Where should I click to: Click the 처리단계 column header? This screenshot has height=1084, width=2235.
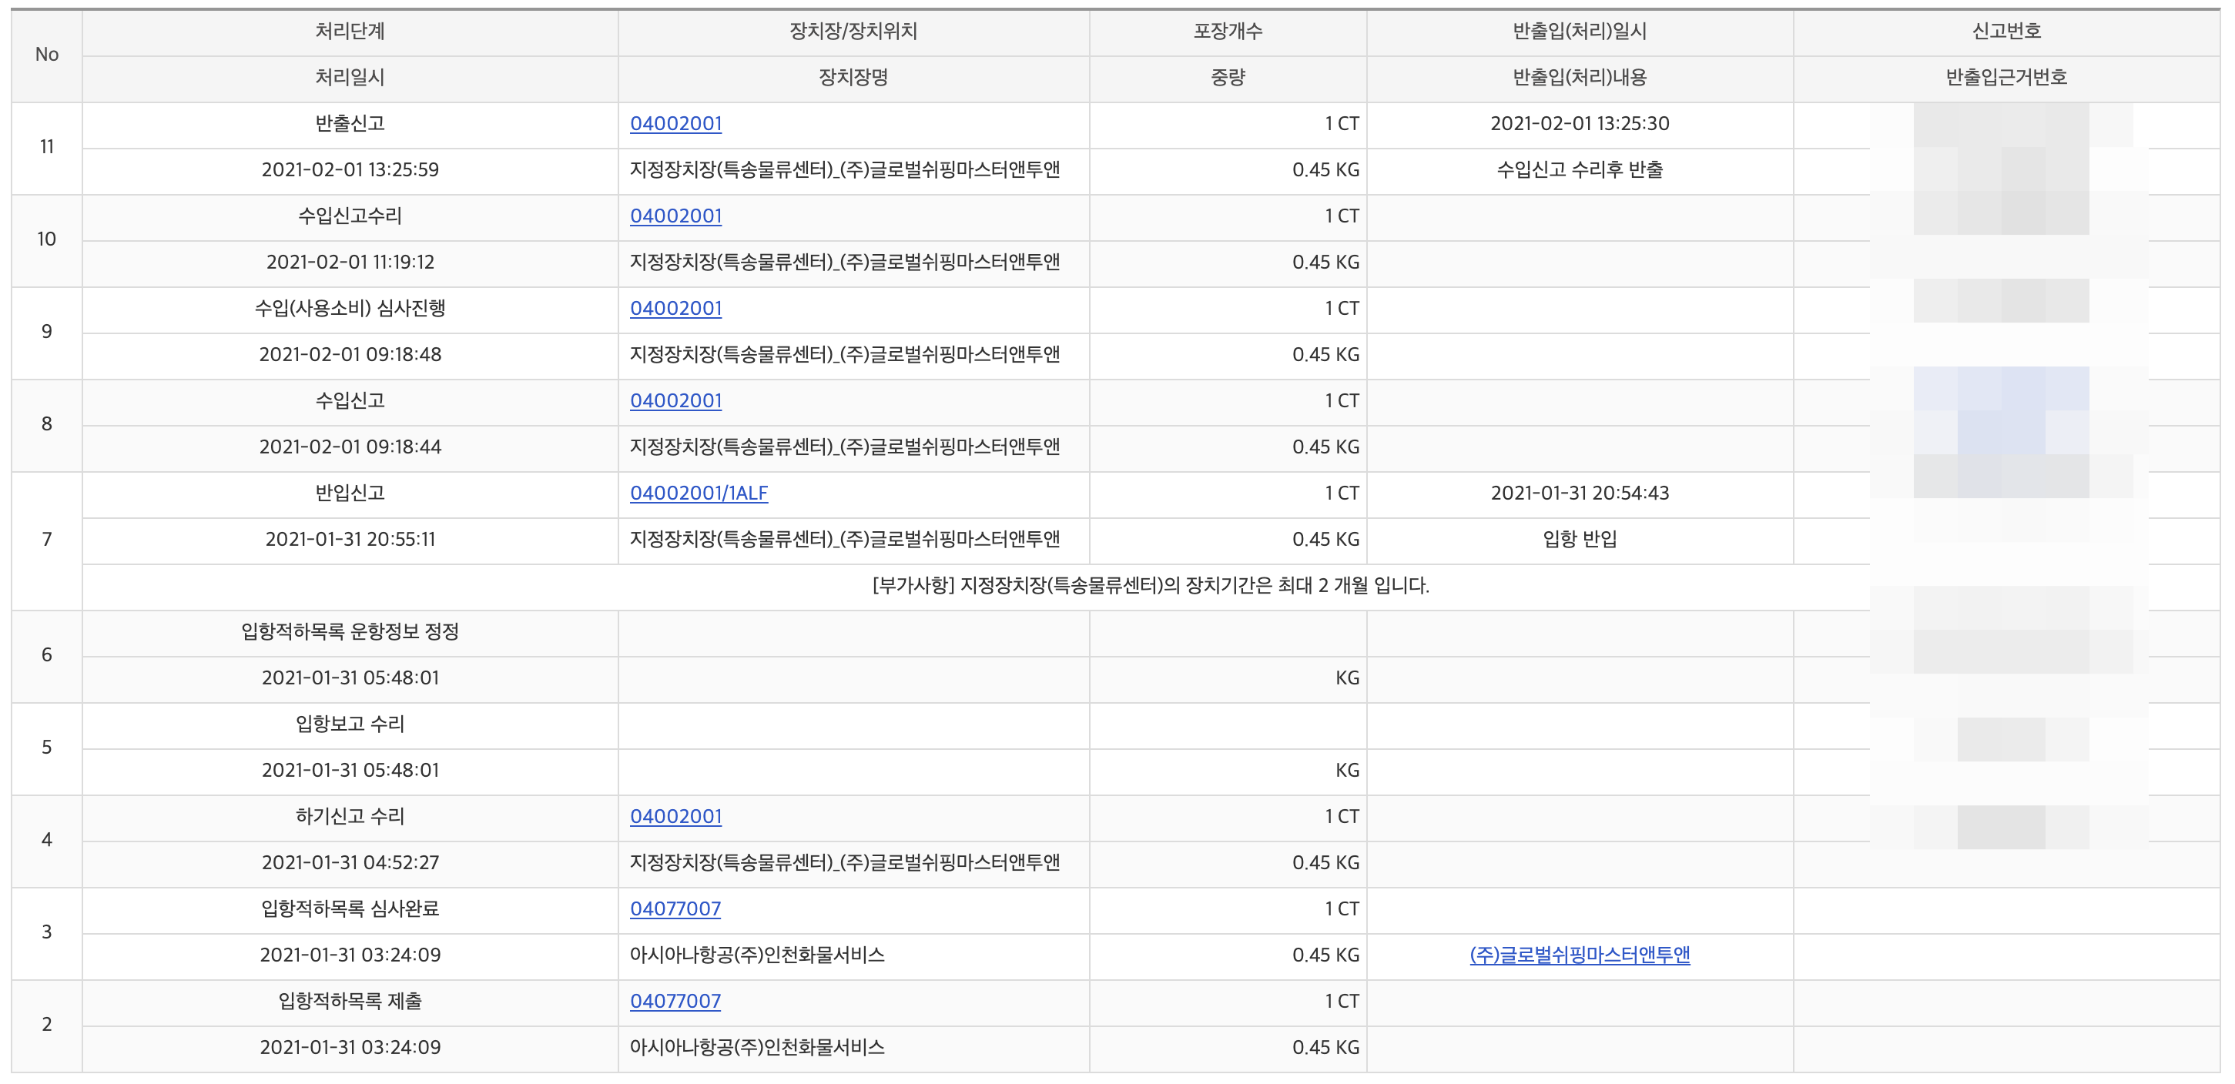(350, 32)
